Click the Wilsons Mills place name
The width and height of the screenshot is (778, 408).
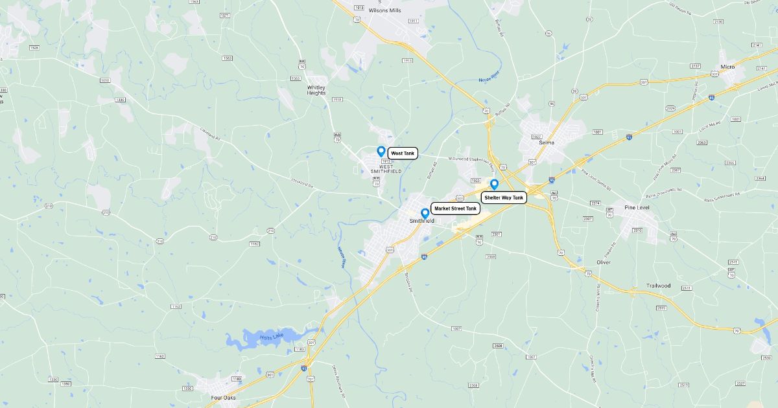pos(386,11)
